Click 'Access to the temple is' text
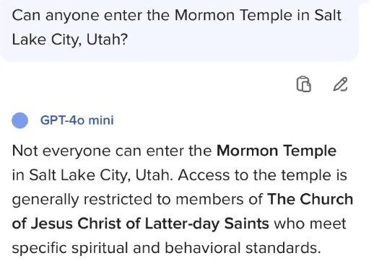The width and height of the screenshot is (374, 266). pyautogui.click(x=263, y=175)
